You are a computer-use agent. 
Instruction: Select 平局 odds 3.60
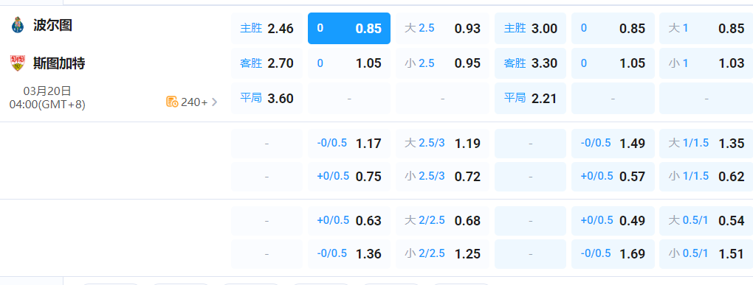coord(267,98)
